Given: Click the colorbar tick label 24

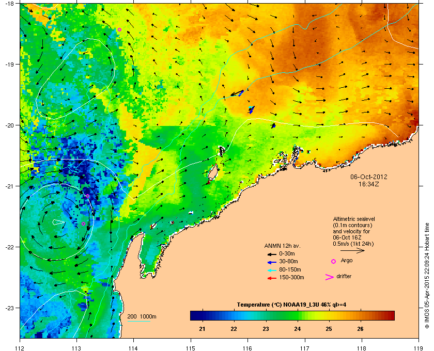Looking at the screenshot, I should coord(297,329).
